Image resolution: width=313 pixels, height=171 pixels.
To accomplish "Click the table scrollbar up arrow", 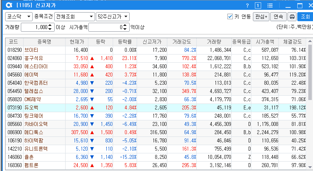I will click(309, 41).
